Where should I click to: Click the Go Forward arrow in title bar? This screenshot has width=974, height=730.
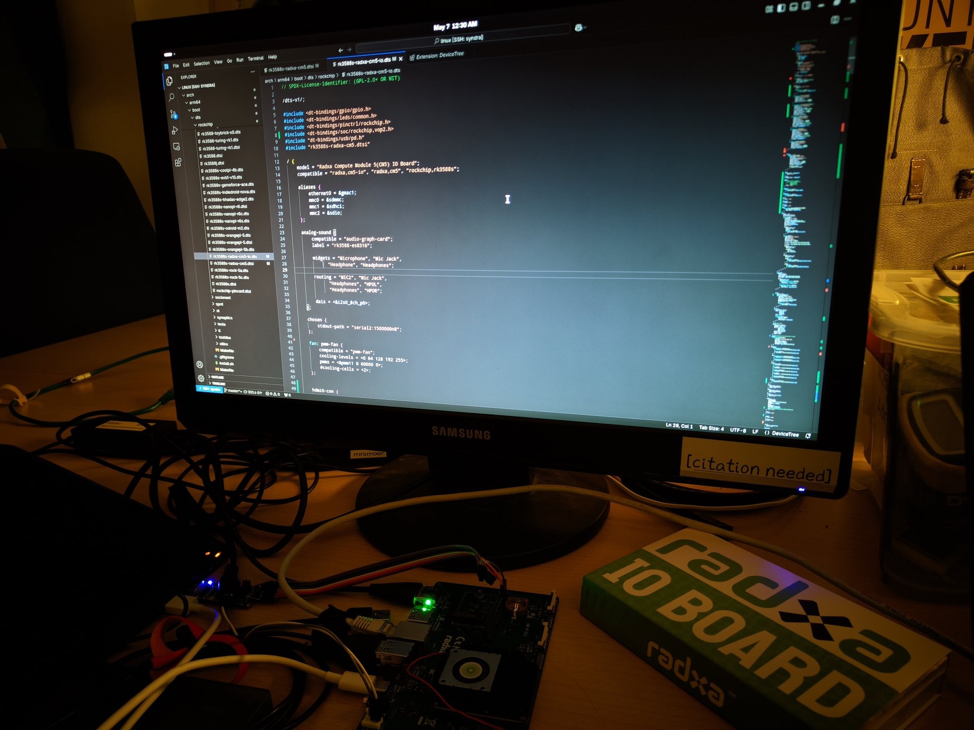tap(349, 50)
